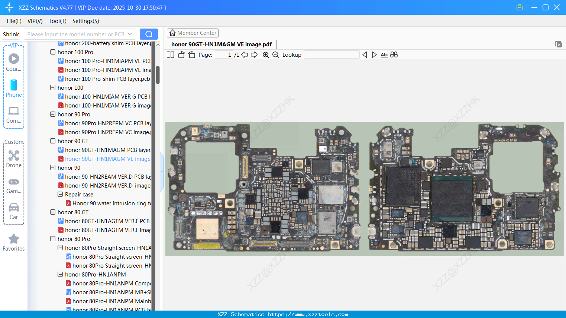Toggle the Abi whole-word match option
This screenshot has height=318, width=566.
click(x=384, y=55)
